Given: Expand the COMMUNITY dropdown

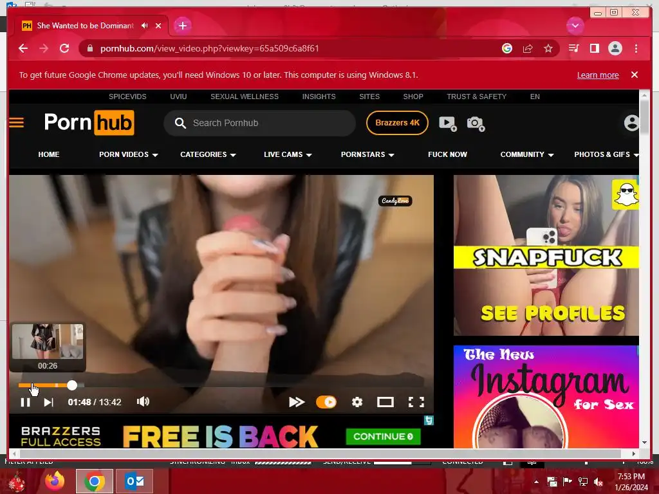Looking at the screenshot, I should [527, 154].
